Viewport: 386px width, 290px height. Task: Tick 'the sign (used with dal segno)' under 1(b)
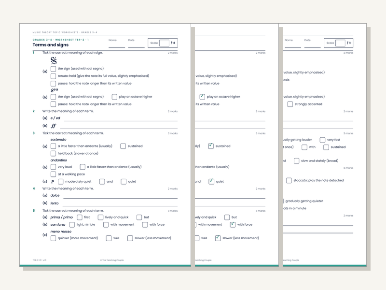click(x=53, y=97)
